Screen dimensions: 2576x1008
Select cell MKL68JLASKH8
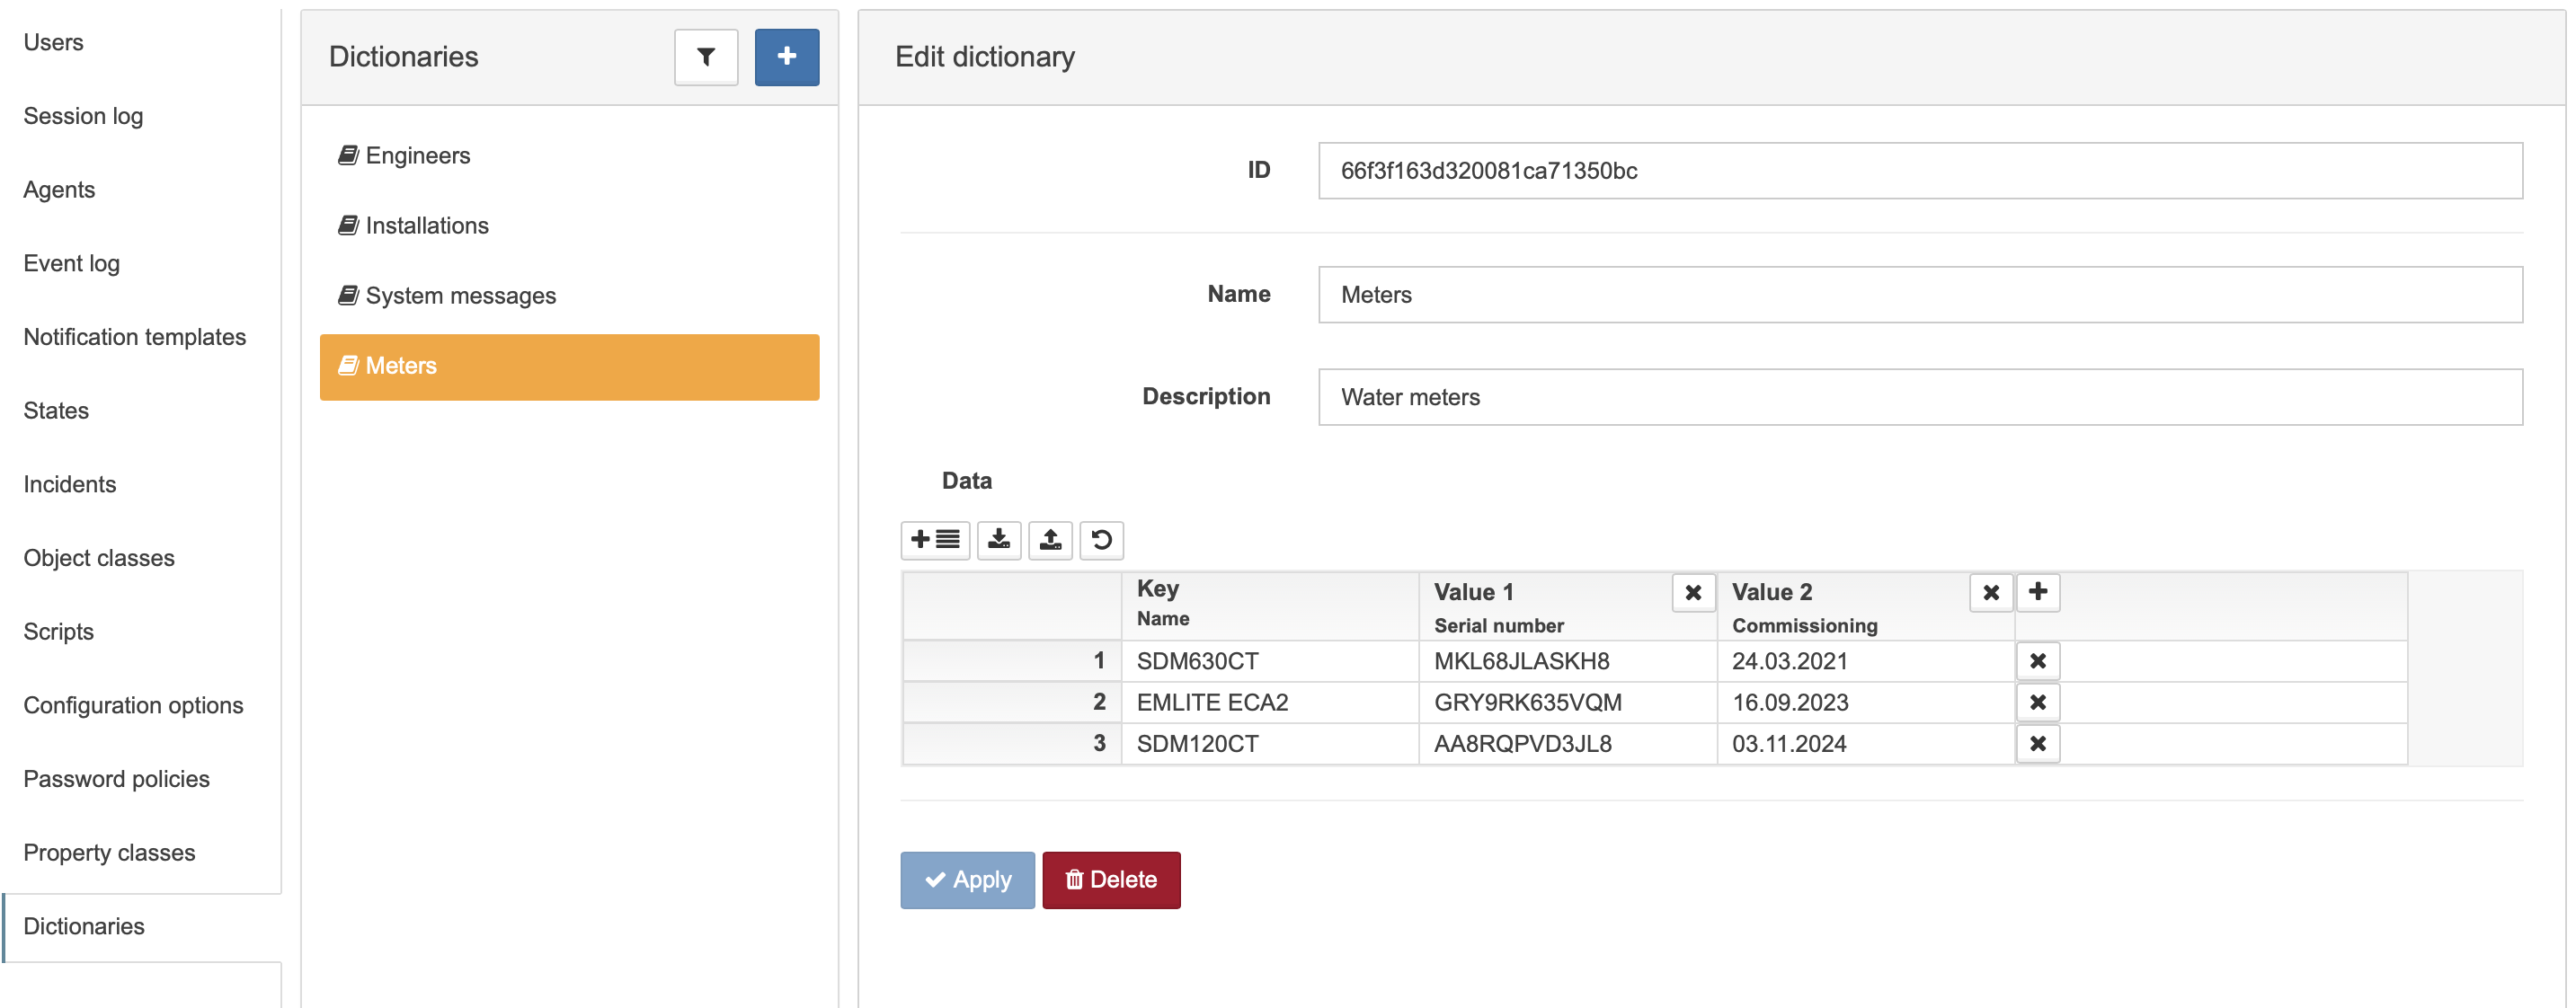[1567, 661]
